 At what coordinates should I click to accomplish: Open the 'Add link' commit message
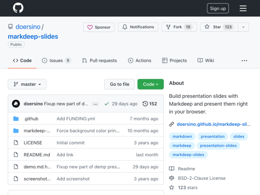pos(65,155)
